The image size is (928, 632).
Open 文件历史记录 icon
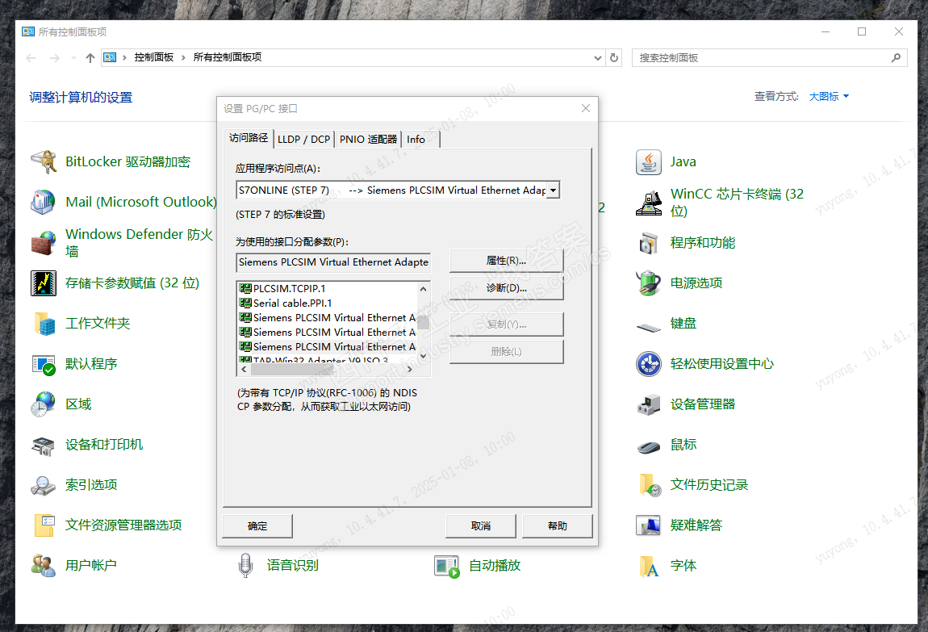[x=649, y=484]
